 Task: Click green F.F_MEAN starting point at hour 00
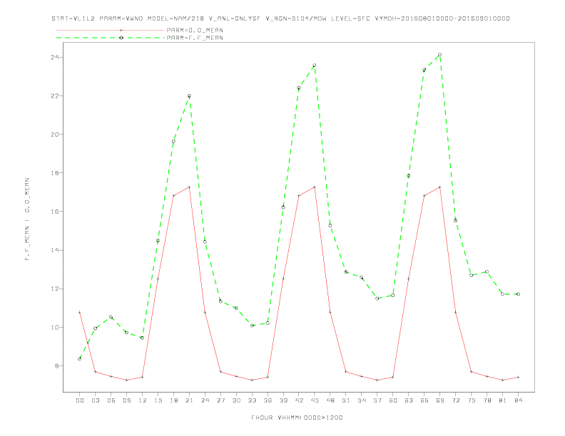pos(80,358)
